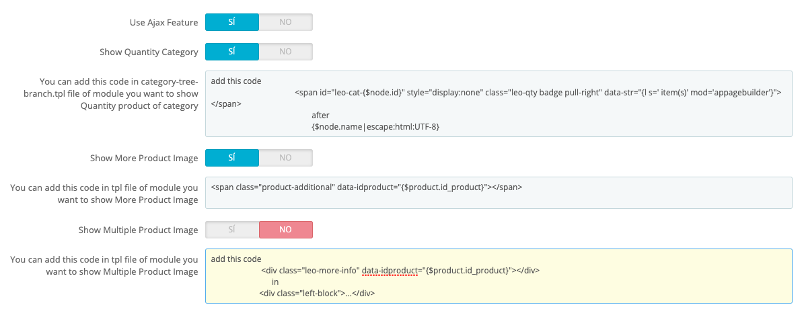Click the leo-cat span code line

tap(538, 92)
